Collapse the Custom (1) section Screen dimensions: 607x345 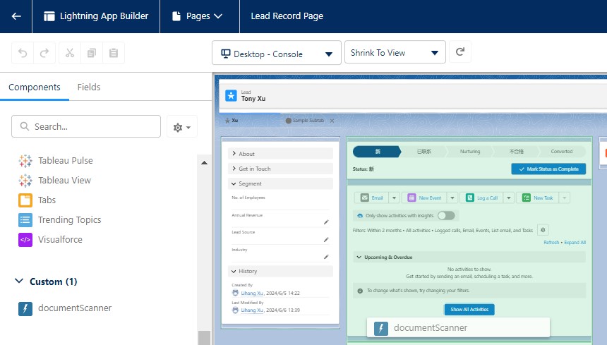[x=19, y=282]
